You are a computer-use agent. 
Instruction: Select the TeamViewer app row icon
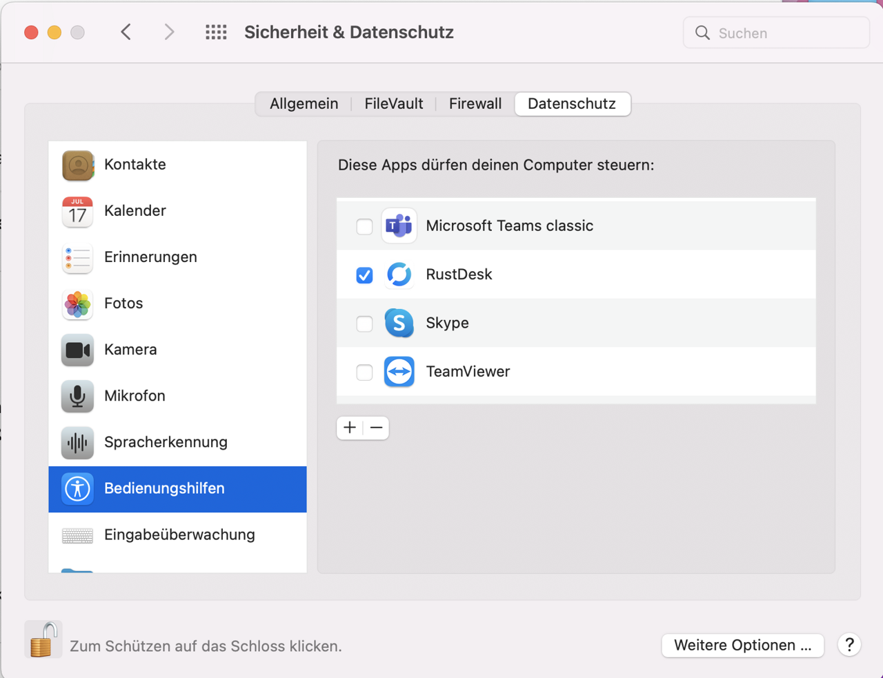pyautogui.click(x=399, y=372)
